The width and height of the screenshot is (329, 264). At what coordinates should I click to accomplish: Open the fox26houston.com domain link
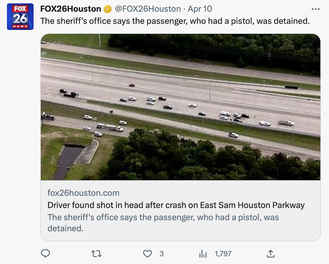(x=83, y=193)
